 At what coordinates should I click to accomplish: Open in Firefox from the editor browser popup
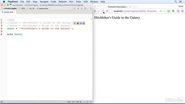tap(78, 23)
